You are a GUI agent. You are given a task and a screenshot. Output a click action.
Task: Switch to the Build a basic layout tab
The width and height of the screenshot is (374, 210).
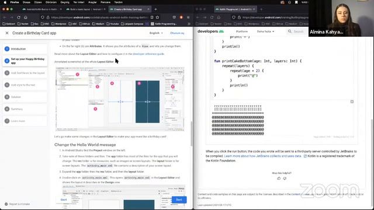(x=85, y=9)
